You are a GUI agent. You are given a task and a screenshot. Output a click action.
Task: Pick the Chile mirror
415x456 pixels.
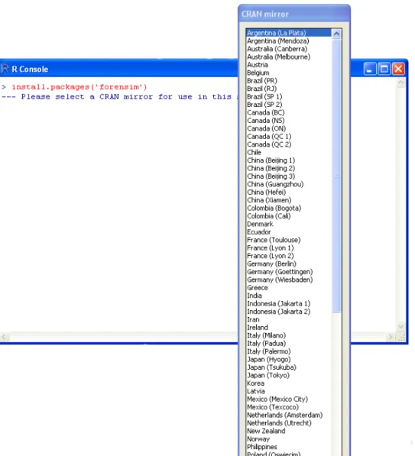coord(289,153)
